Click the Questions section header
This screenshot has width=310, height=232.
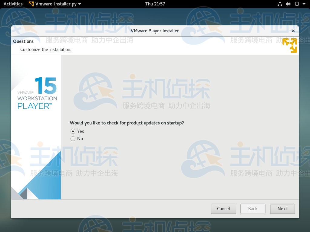pos(23,41)
